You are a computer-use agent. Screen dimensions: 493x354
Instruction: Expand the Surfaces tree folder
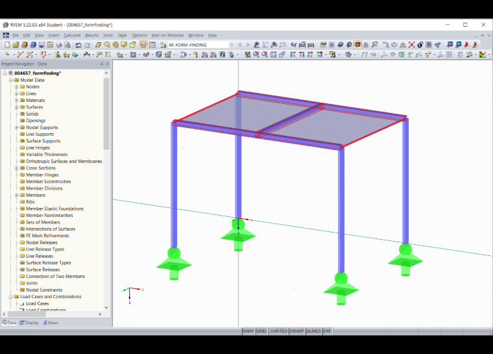point(16,107)
